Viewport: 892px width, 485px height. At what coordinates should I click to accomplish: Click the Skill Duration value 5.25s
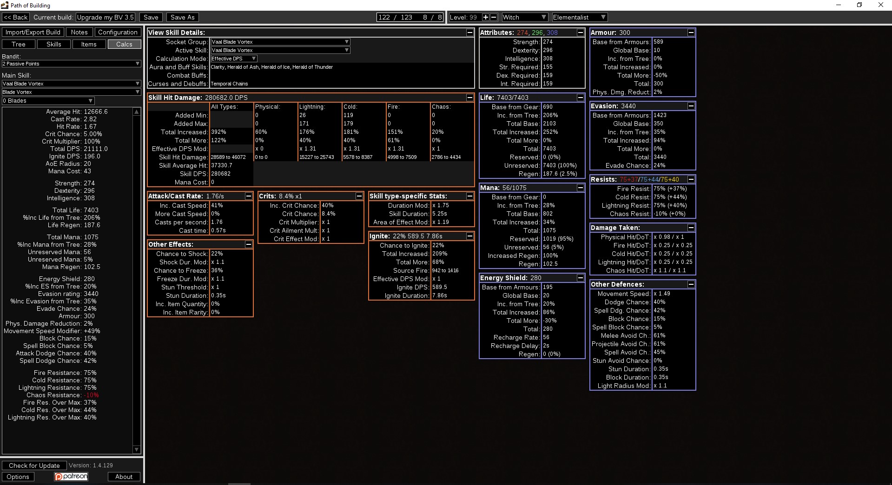pos(440,214)
